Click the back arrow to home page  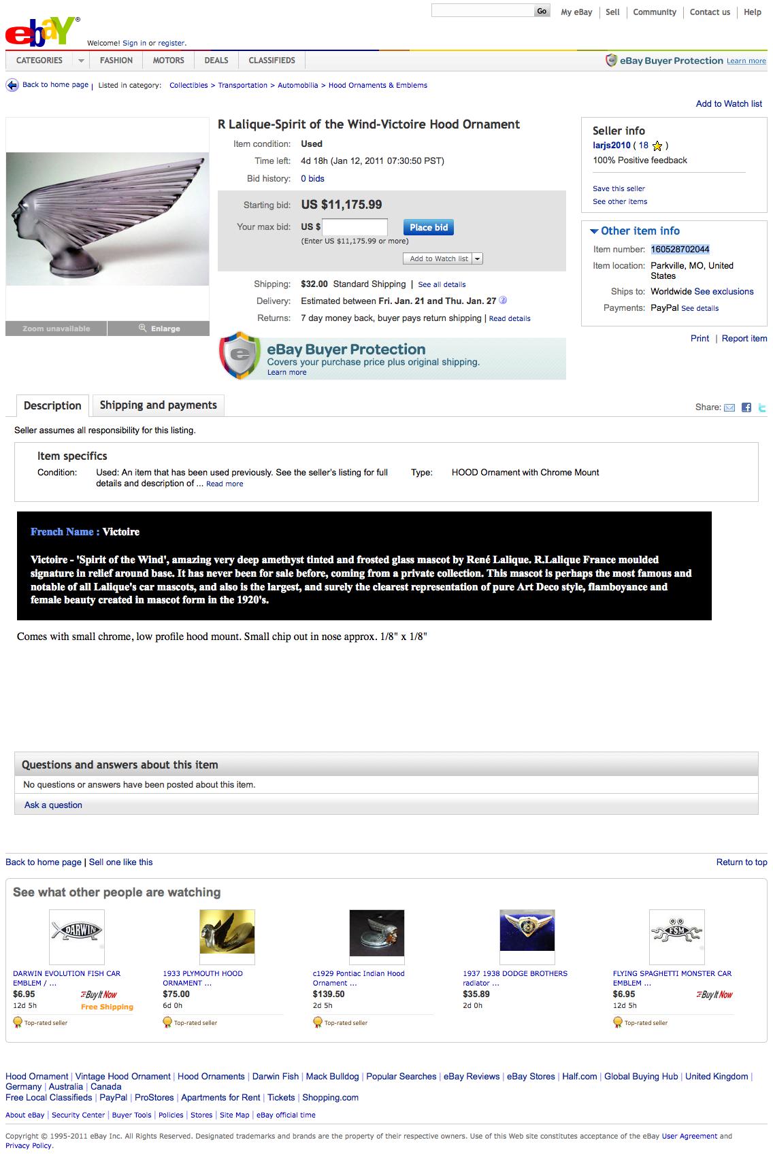point(12,85)
